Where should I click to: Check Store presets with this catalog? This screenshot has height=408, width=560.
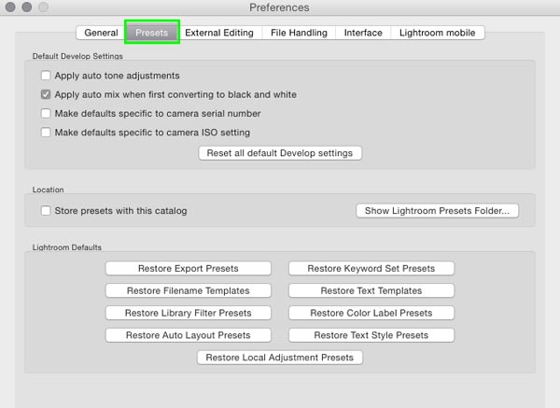(x=46, y=210)
